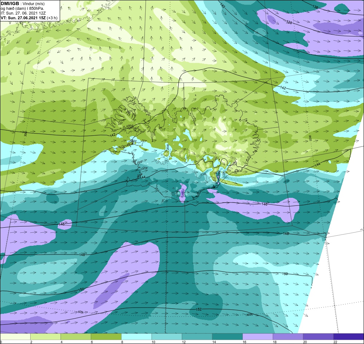Select the 'VT: Sun. 27.06.2021 15Z' valid time

23,18
